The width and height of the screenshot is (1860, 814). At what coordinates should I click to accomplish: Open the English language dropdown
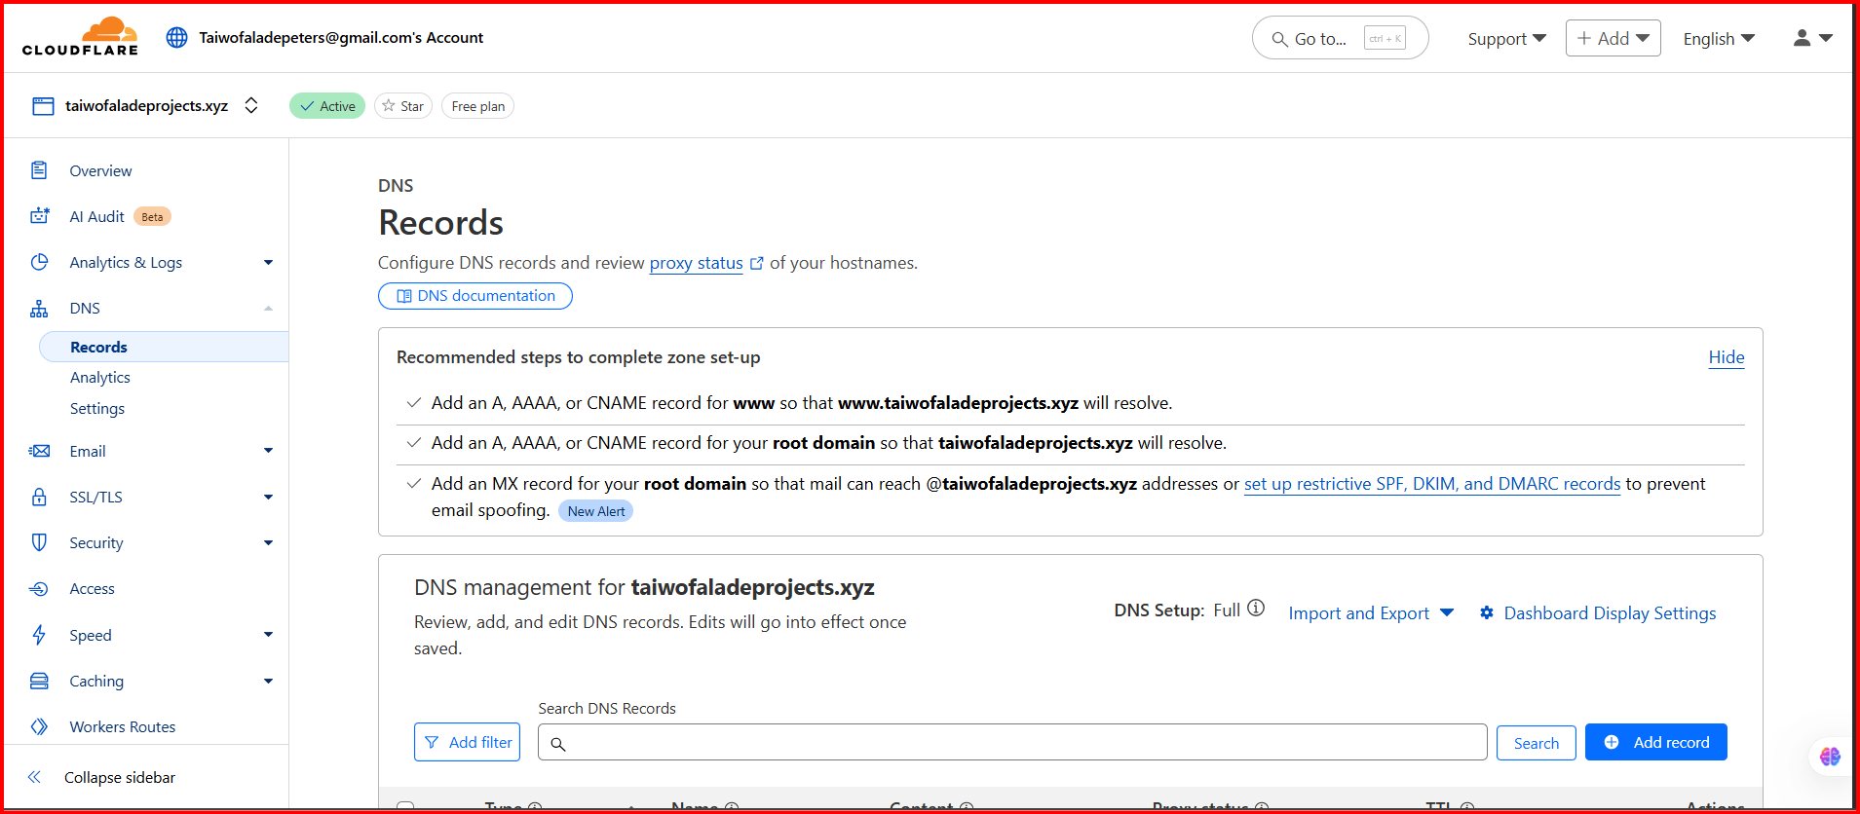click(1719, 38)
